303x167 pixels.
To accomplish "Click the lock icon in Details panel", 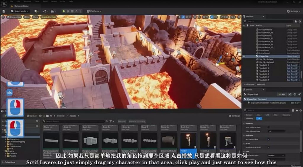I will point(299,94).
